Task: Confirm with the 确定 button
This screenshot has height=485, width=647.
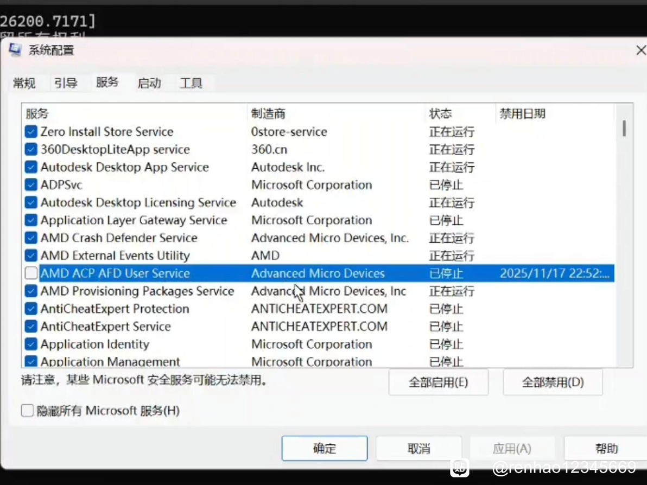Action: pyautogui.click(x=325, y=448)
